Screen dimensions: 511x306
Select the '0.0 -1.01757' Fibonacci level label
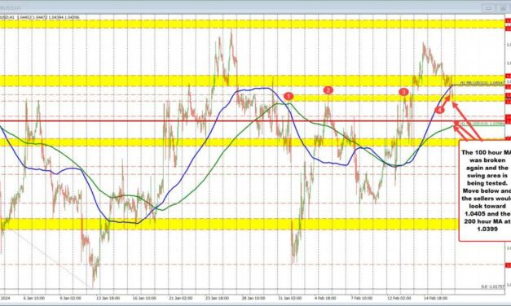coord(492,286)
